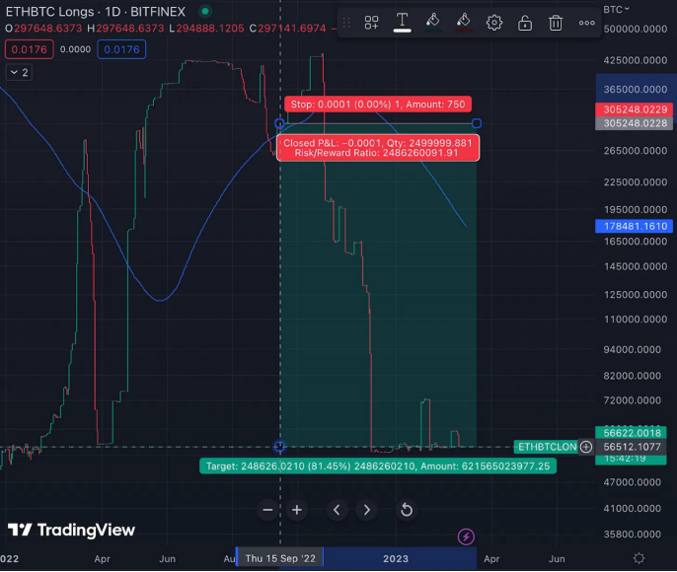Open the chart settings gear at bottom right
The width and height of the screenshot is (677, 572).
click(x=639, y=558)
